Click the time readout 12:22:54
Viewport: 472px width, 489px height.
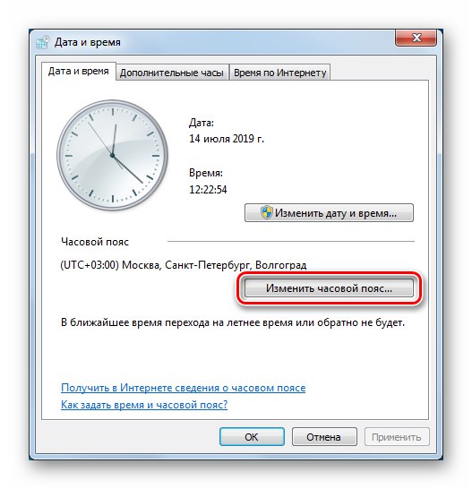pyautogui.click(x=208, y=189)
